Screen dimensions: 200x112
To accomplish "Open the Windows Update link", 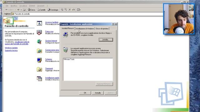I will (x=11, y=48).
